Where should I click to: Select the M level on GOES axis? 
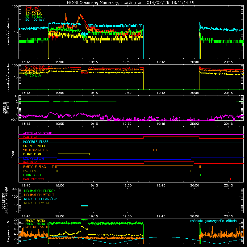click(x=16, y=96)
